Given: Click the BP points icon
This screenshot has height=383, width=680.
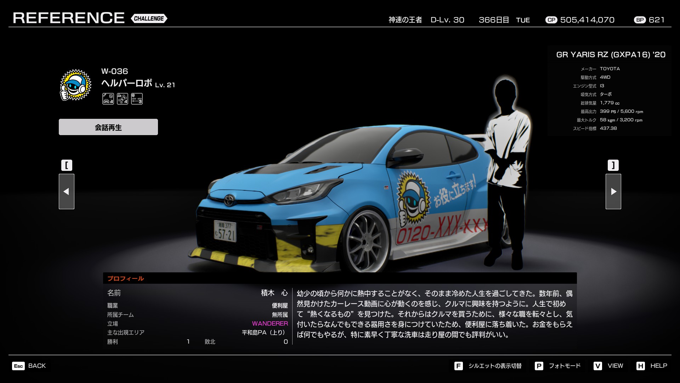Looking at the screenshot, I should (640, 20).
